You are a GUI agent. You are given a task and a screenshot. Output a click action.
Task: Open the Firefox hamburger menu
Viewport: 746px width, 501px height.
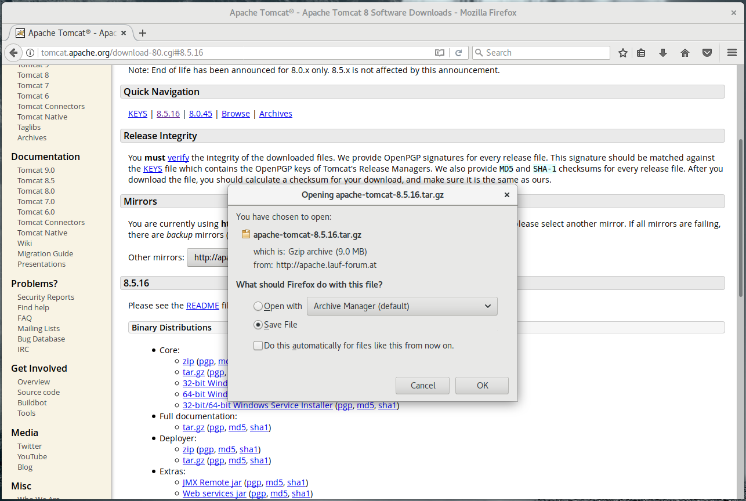click(732, 53)
